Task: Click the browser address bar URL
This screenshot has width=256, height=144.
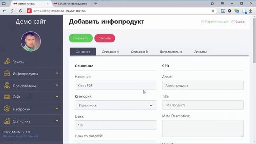Action: [48, 11]
